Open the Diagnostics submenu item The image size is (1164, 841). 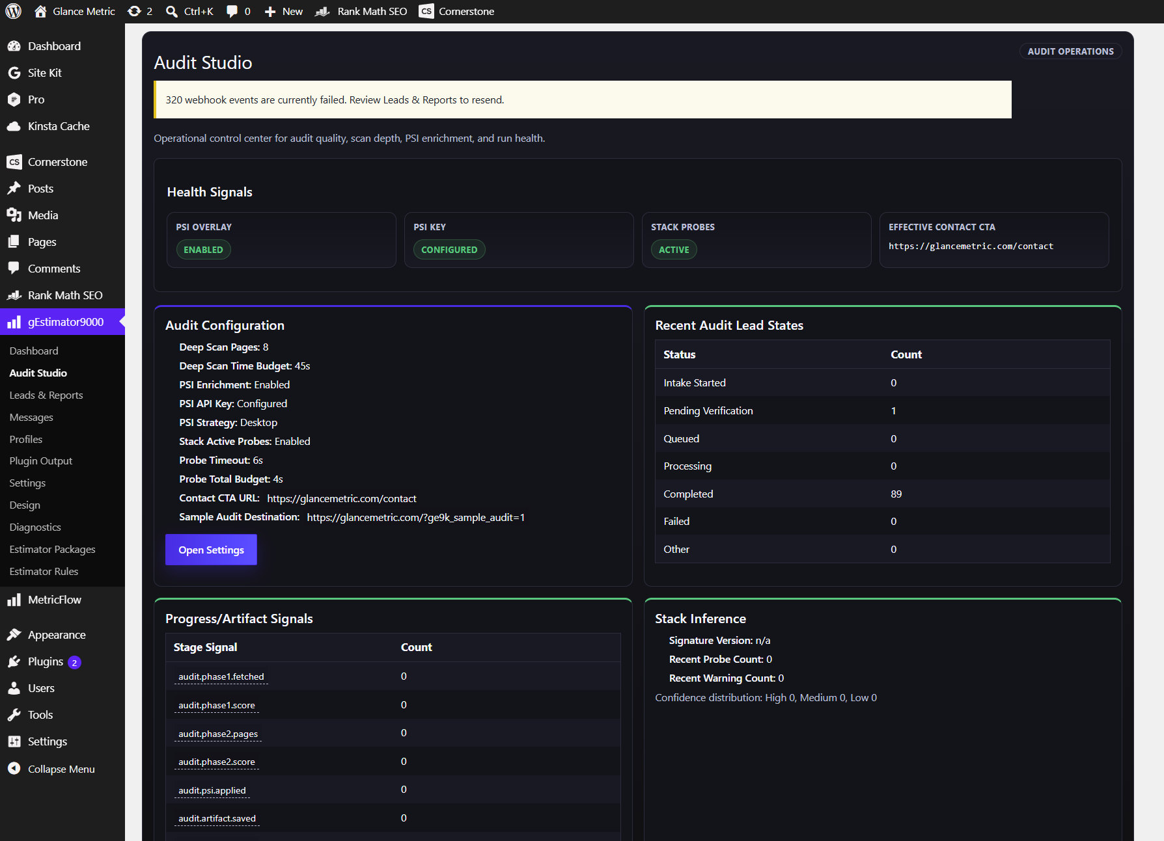(x=35, y=527)
